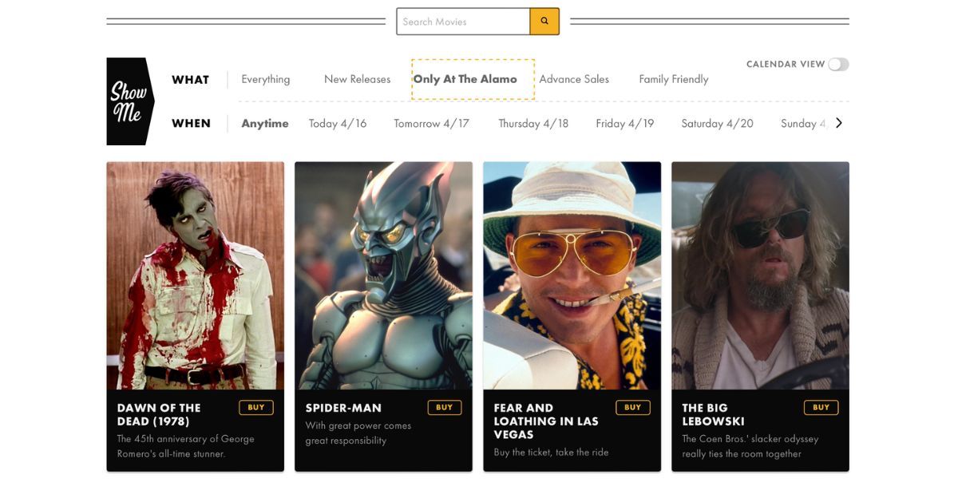Image resolution: width=958 pixels, height=479 pixels.
Task: Buy tickets for Dawn of the Dead
Action: point(255,407)
